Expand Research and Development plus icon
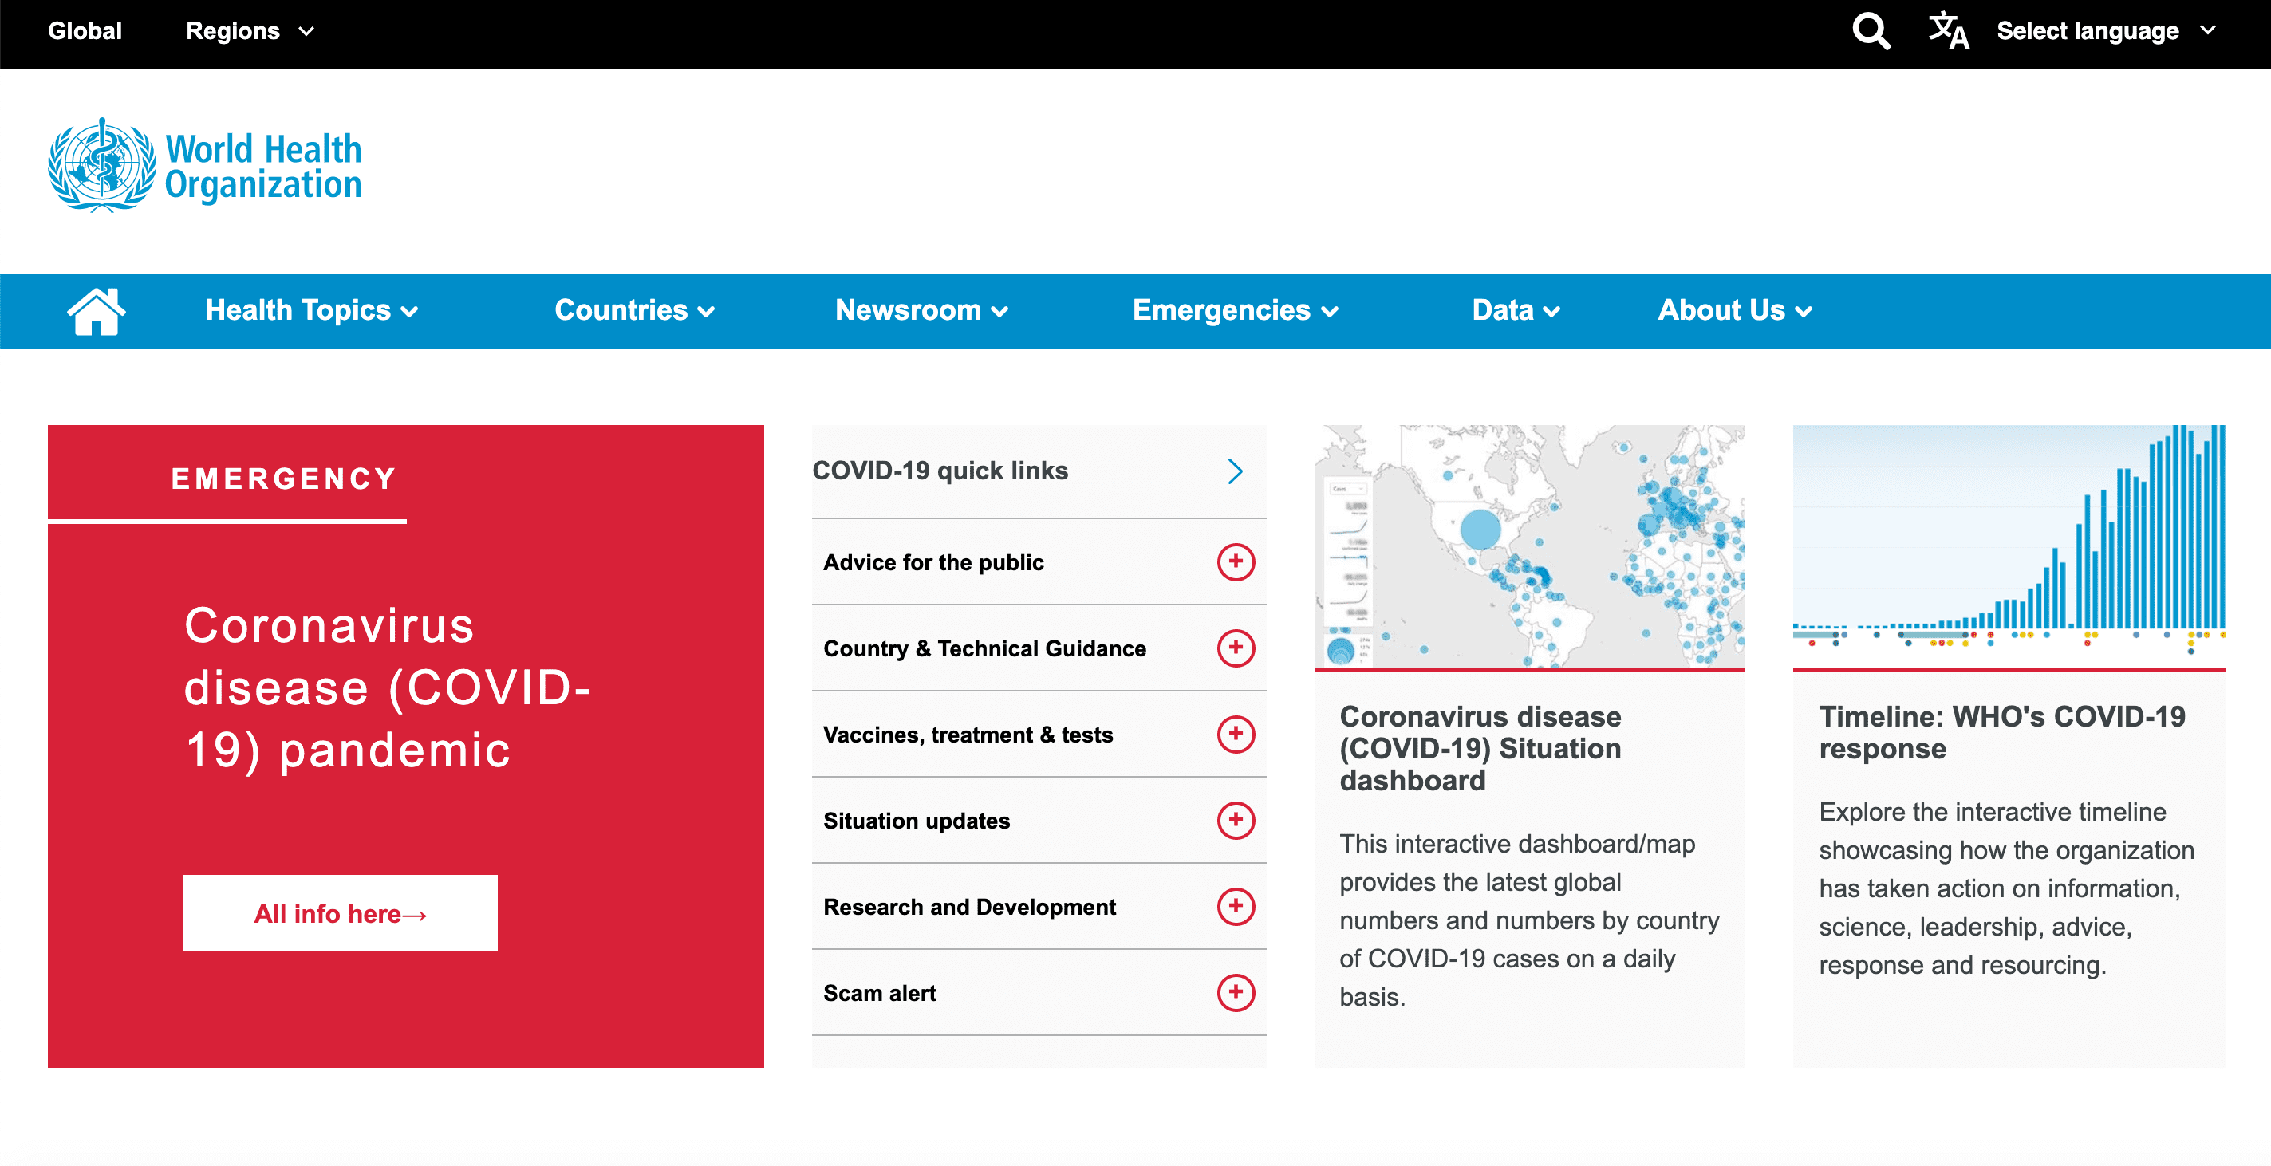 coord(1235,906)
